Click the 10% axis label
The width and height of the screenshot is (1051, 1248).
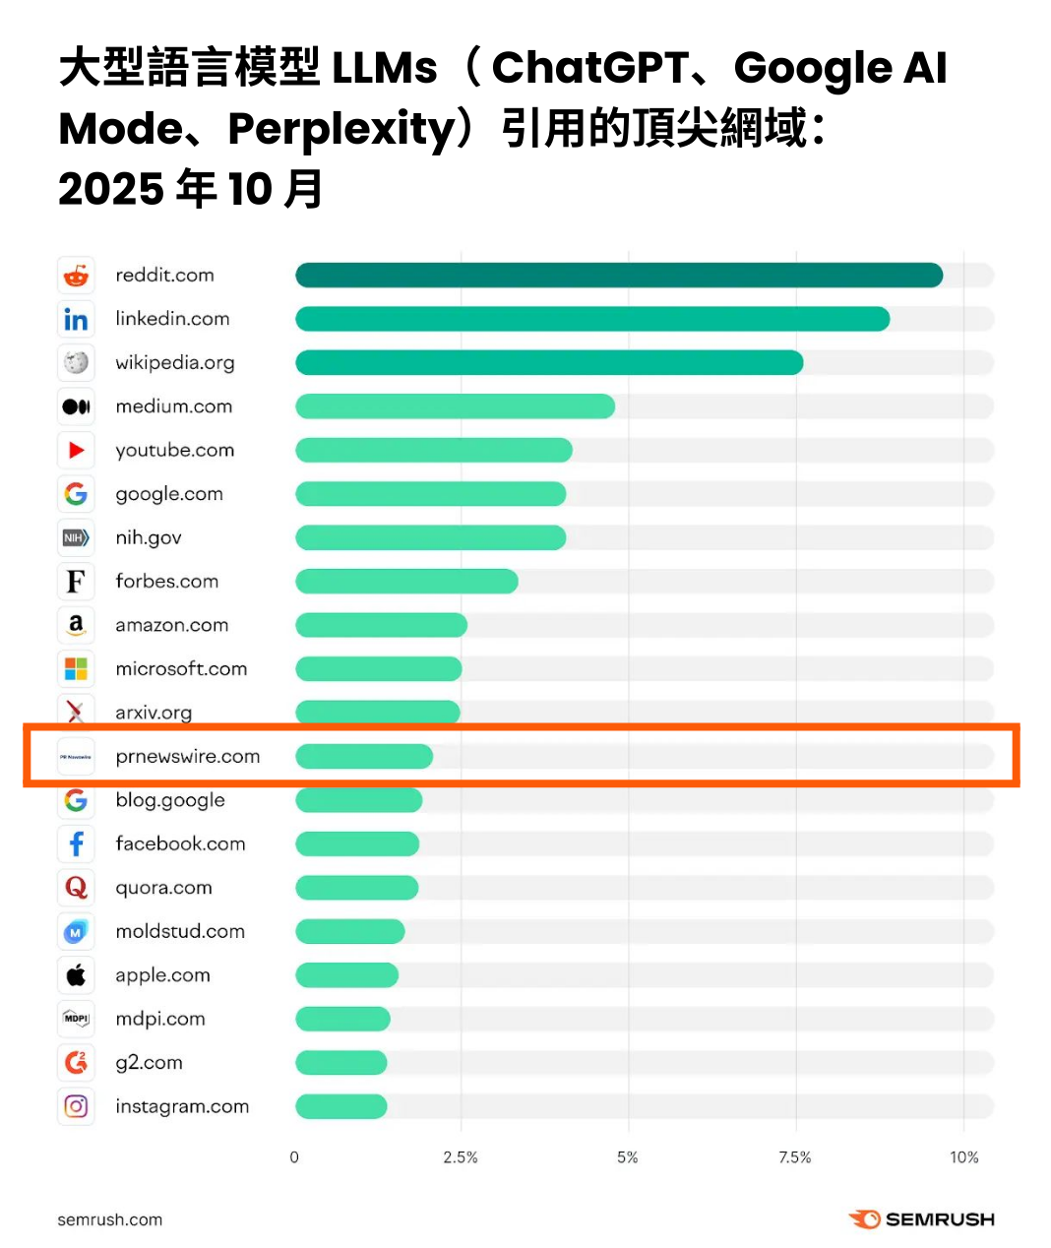click(963, 1157)
